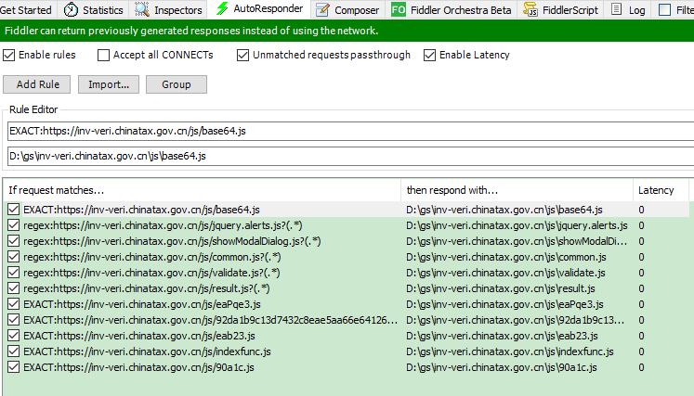Viewport: 694px width, 396px height.
Task: Click response path ending indexfunc.js
Action: coord(510,351)
